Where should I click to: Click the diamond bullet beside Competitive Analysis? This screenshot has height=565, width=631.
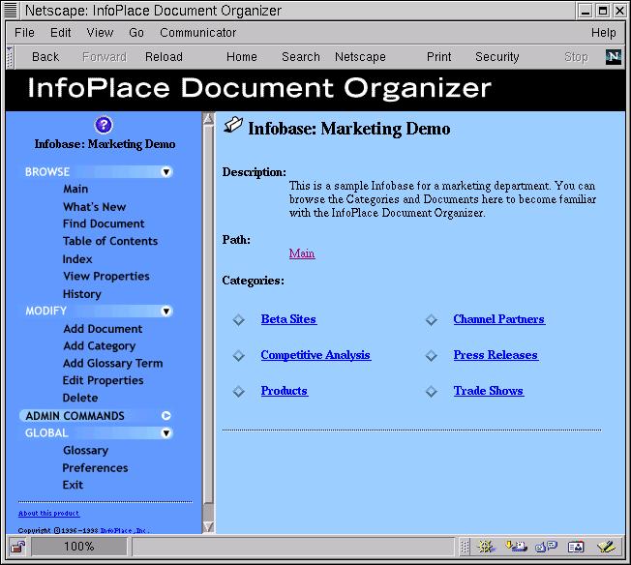(x=239, y=356)
